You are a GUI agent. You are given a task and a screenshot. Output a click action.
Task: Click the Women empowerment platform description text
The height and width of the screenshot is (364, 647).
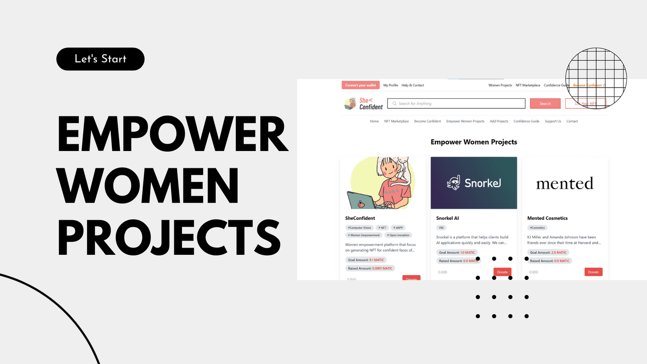tap(380, 248)
